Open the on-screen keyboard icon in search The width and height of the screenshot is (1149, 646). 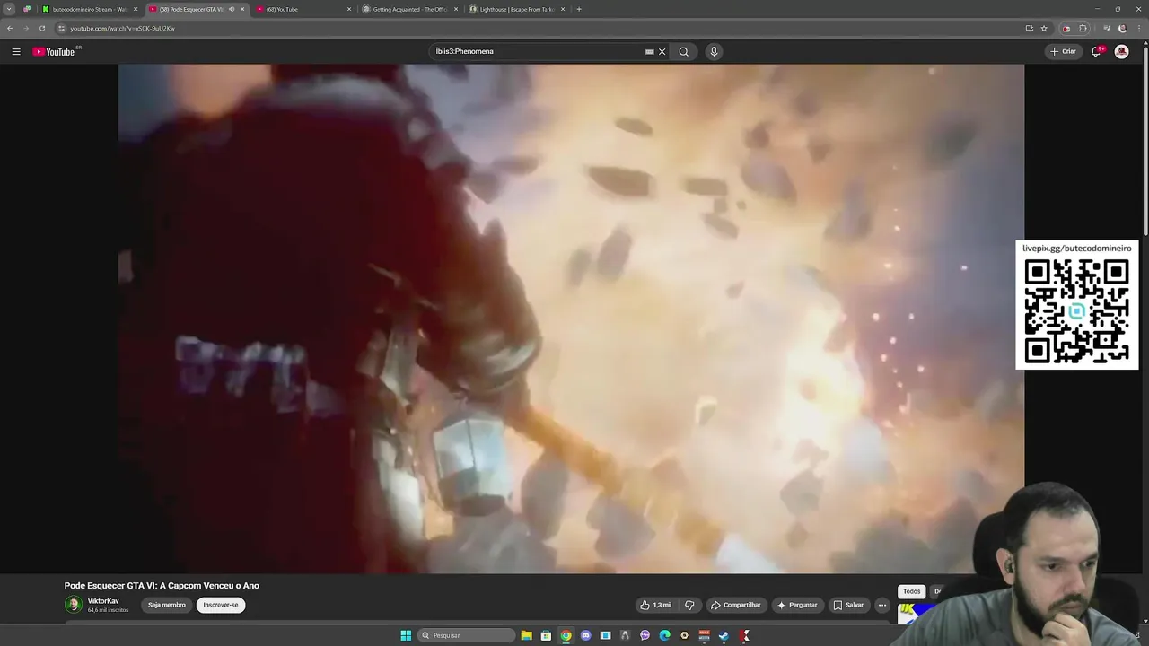pyautogui.click(x=649, y=52)
